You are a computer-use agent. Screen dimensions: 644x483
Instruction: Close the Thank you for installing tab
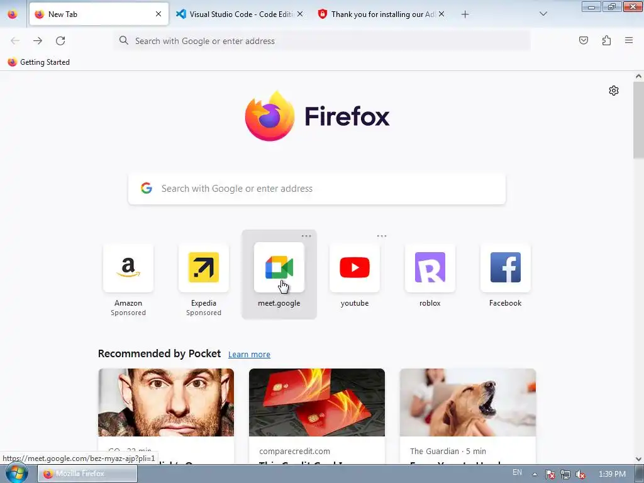[441, 14]
